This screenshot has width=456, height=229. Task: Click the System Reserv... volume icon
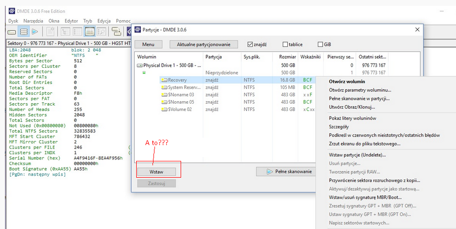point(165,87)
